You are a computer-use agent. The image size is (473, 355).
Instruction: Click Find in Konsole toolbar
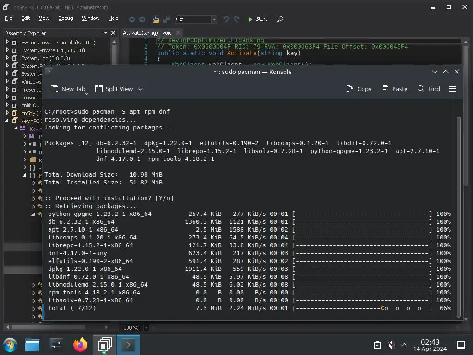(x=429, y=89)
